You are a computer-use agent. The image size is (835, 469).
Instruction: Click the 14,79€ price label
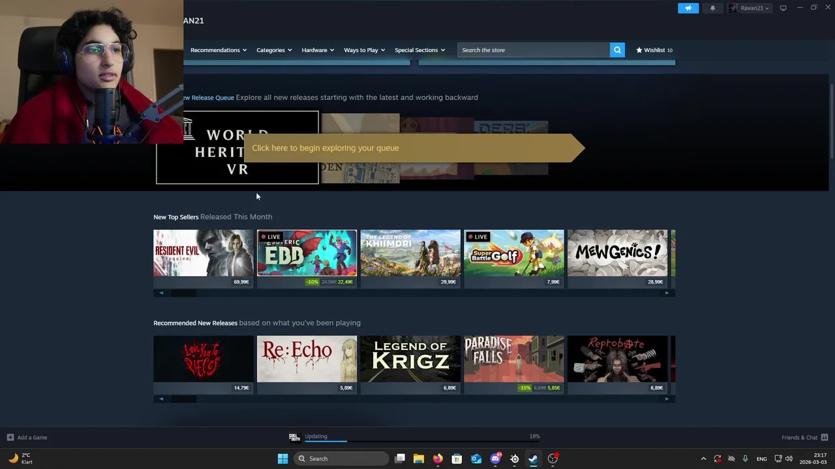(x=241, y=388)
